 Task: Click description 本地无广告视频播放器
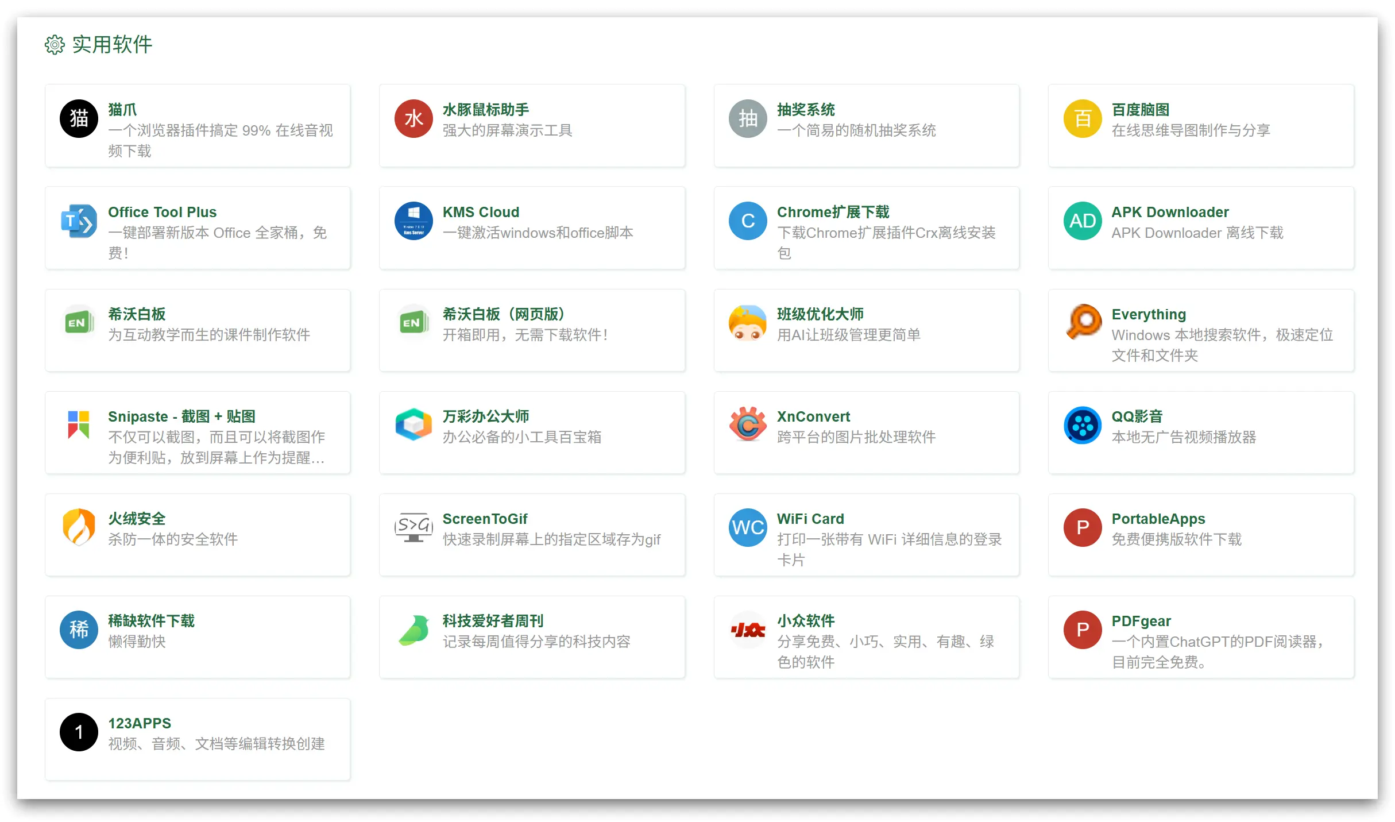coord(1184,437)
